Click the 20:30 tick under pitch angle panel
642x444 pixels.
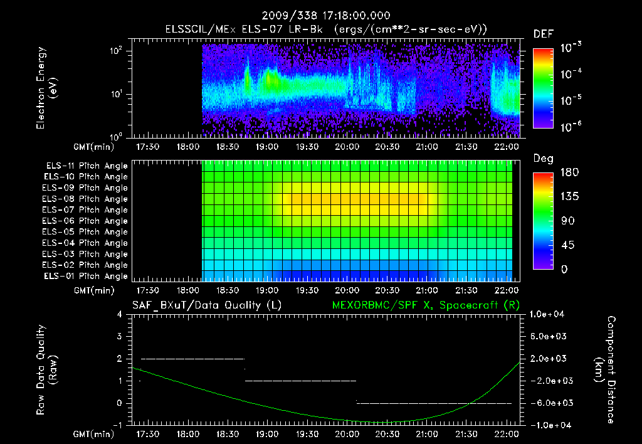click(387, 290)
